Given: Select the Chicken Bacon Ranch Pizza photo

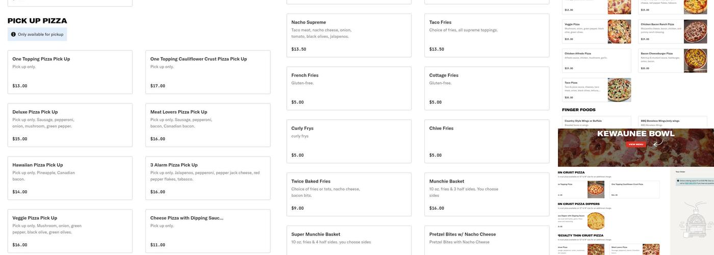Looking at the screenshot, I should [x=695, y=32].
